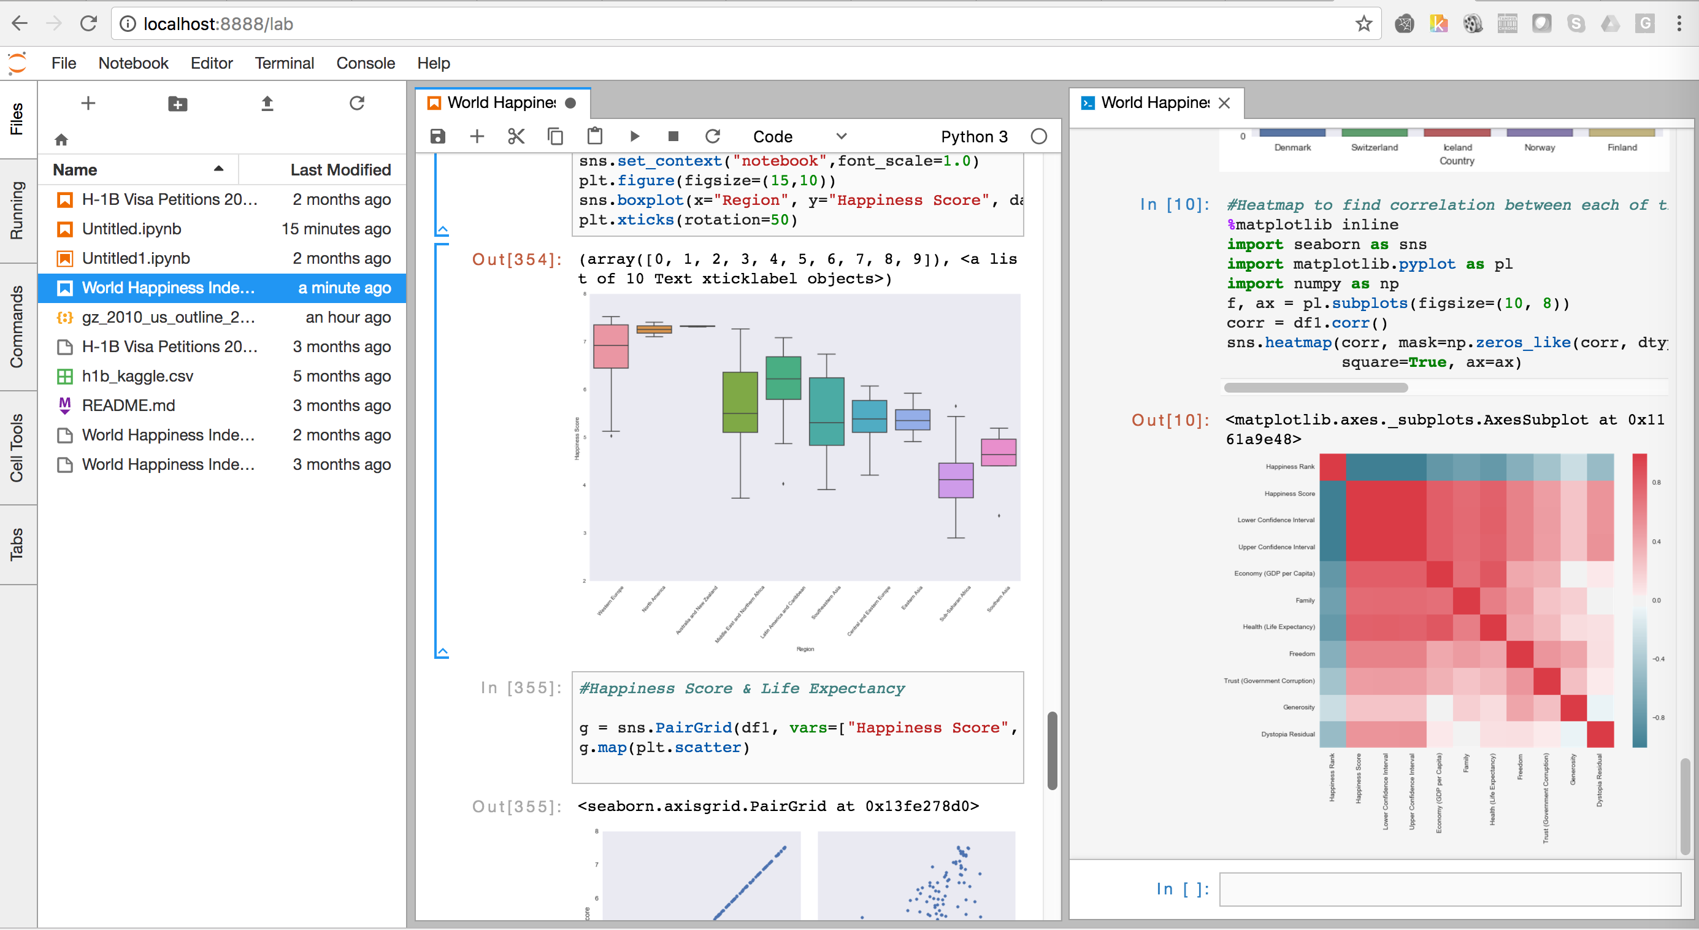Image resolution: width=1699 pixels, height=930 pixels.
Task: Click the Cut cell icon (scissors)
Action: click(515, 136)
